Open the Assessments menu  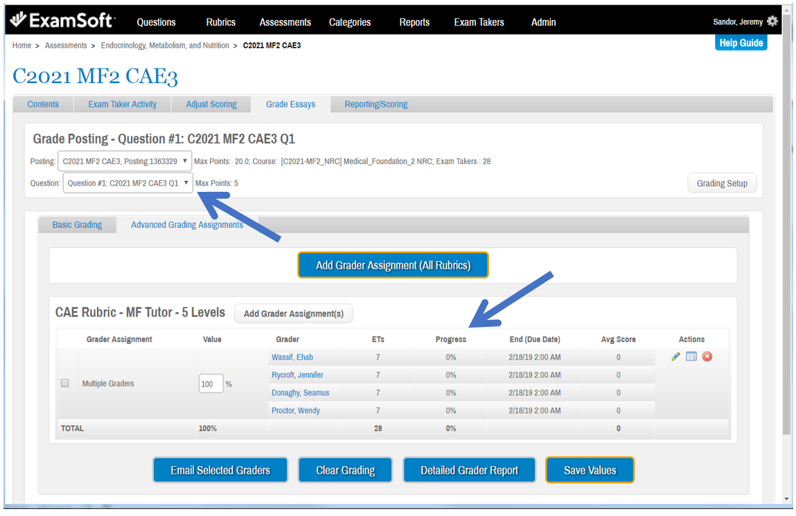click(x=285, y=22)
